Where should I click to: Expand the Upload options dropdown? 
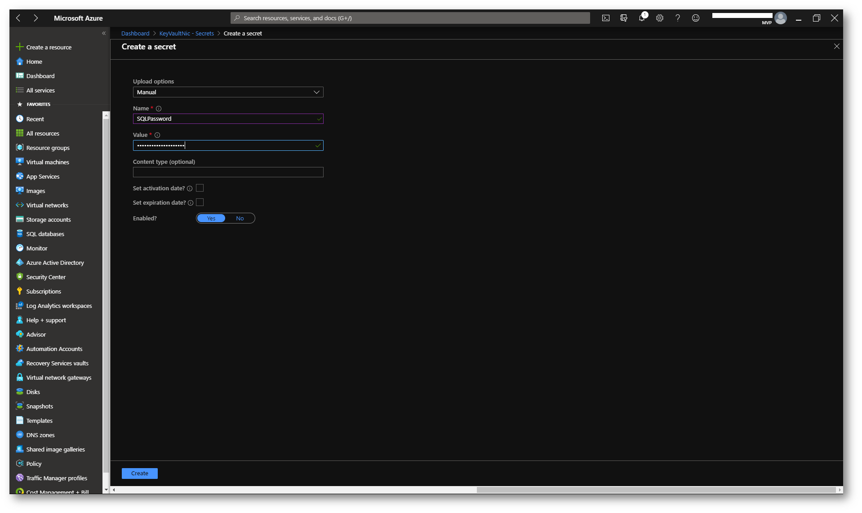click(x=228, y=92)
